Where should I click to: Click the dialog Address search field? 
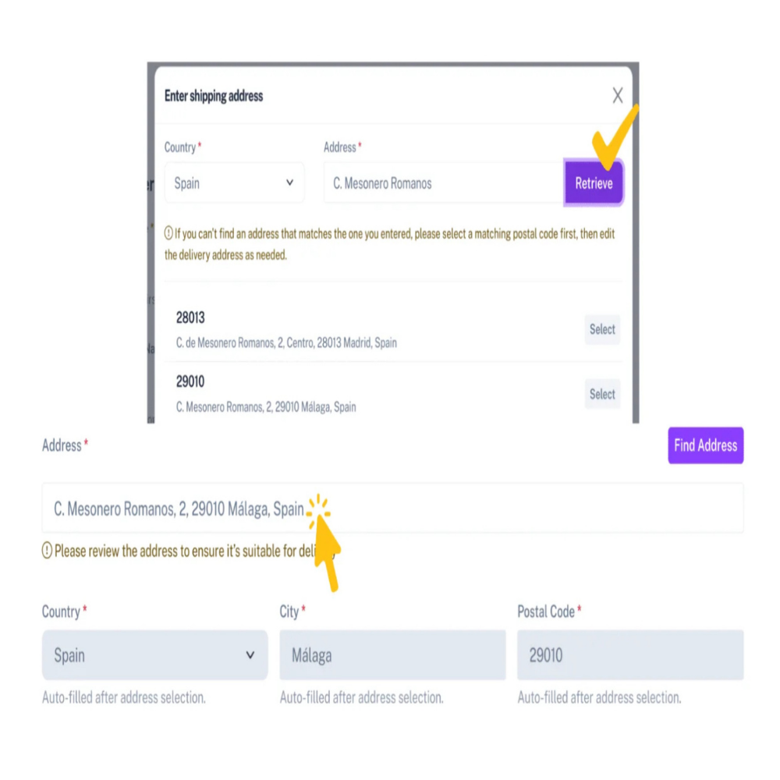442,183
